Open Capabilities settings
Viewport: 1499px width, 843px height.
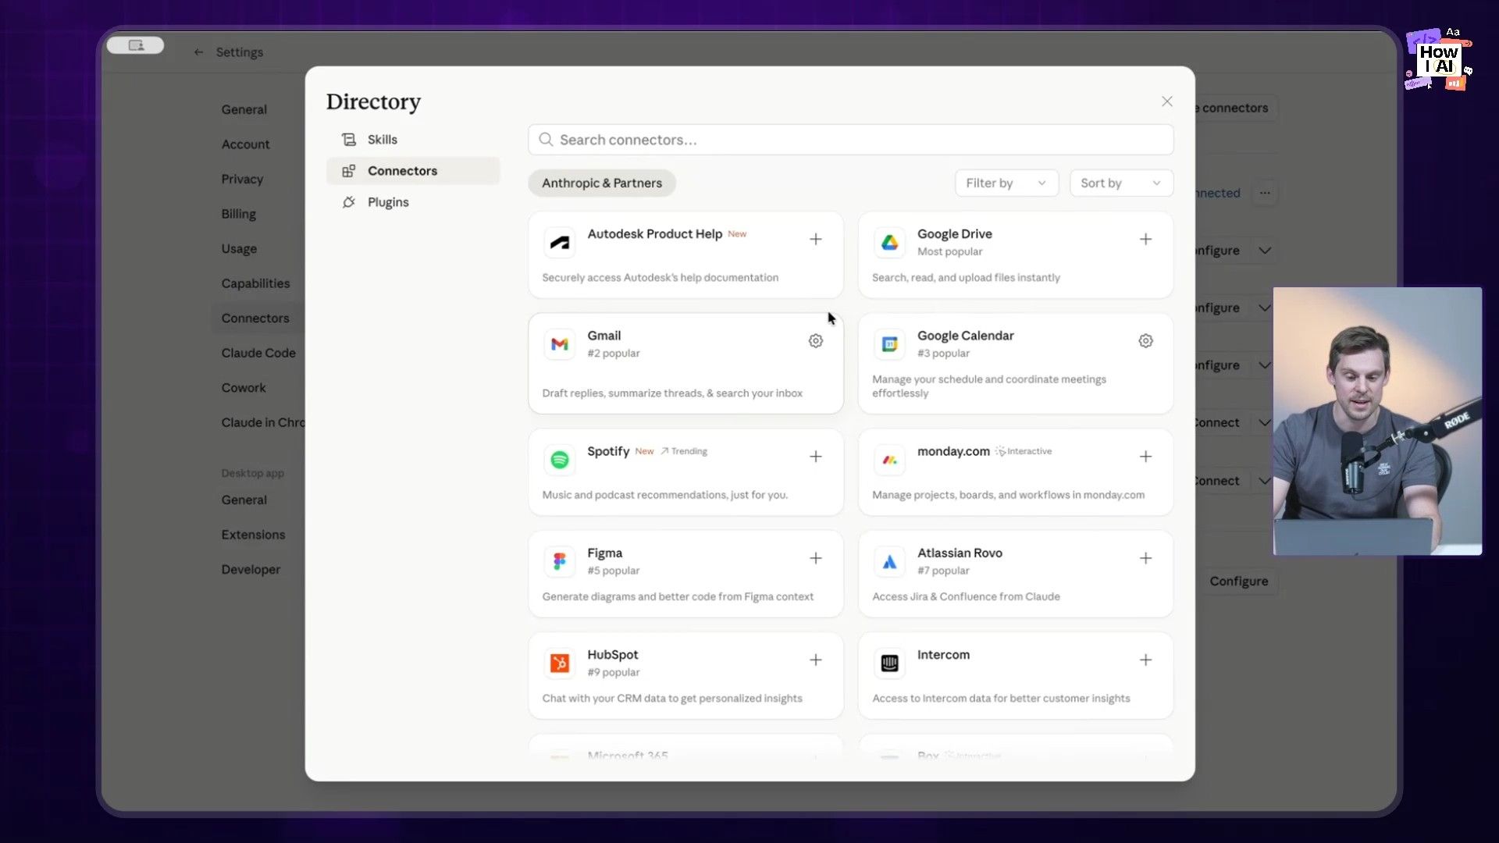255,283
